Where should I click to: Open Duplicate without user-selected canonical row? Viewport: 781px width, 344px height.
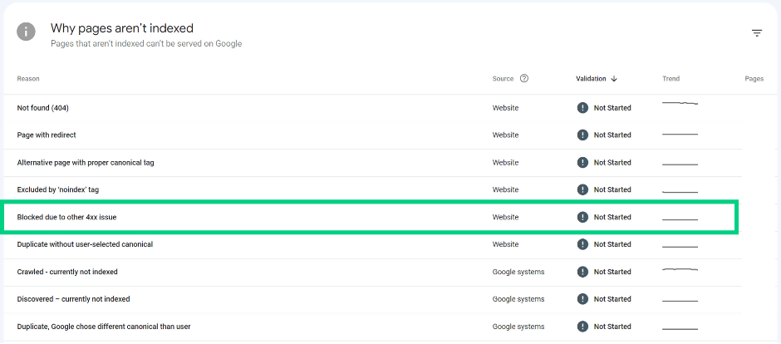pyautogui.click(x=372, y=244)
